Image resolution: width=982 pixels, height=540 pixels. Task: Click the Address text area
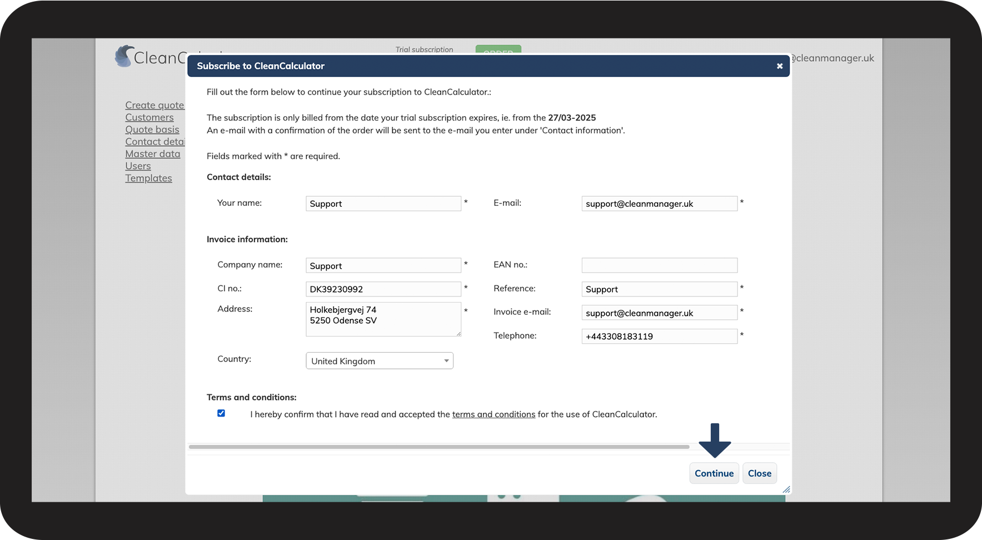point(383,319)
